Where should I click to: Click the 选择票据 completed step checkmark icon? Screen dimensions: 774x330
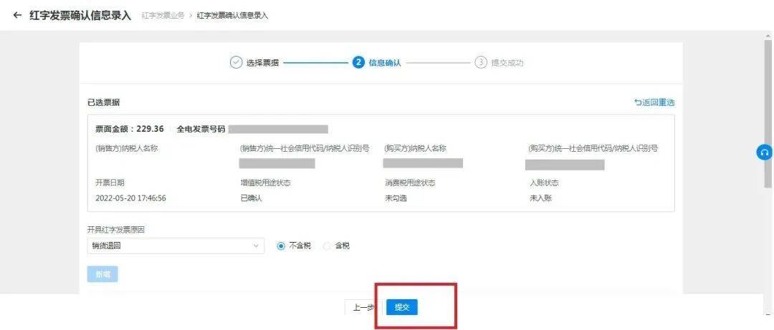(236, 63)
